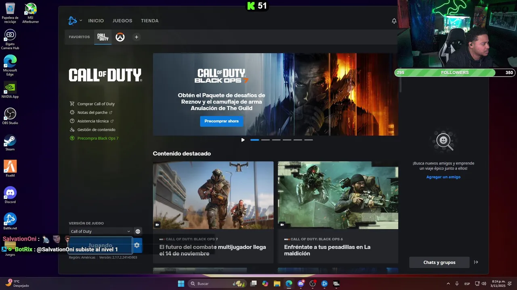Open the clock showing 8:24 p. m.

click(x=498, y=284)
